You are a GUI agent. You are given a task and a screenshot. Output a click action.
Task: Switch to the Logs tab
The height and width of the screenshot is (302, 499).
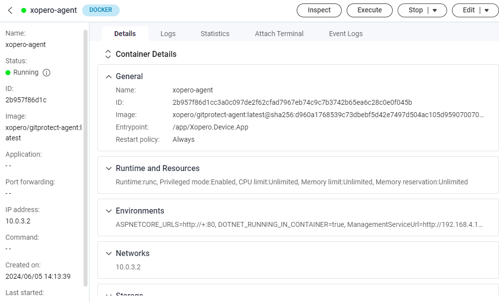[168, 34]
